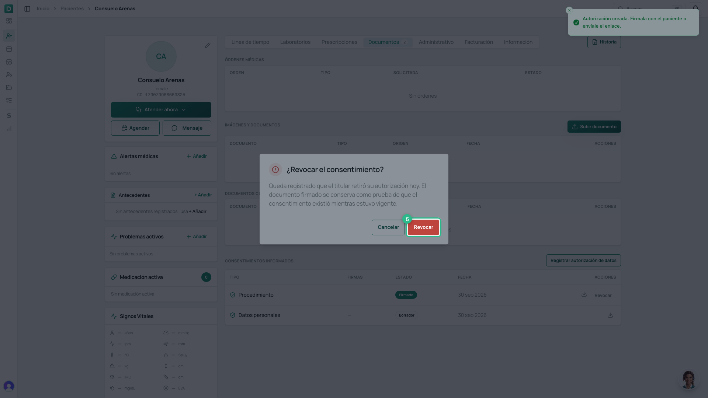Open the dollar billing icon in sidebar
Image resolution: width=708 pixels, height=398 pixels.
click(x=9, y=116)
